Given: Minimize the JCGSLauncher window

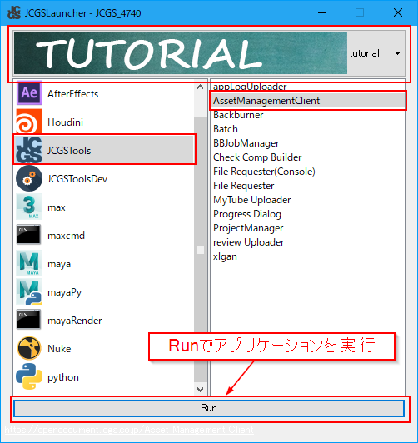Looking at the screenshot, I should [x=322, y=12].
